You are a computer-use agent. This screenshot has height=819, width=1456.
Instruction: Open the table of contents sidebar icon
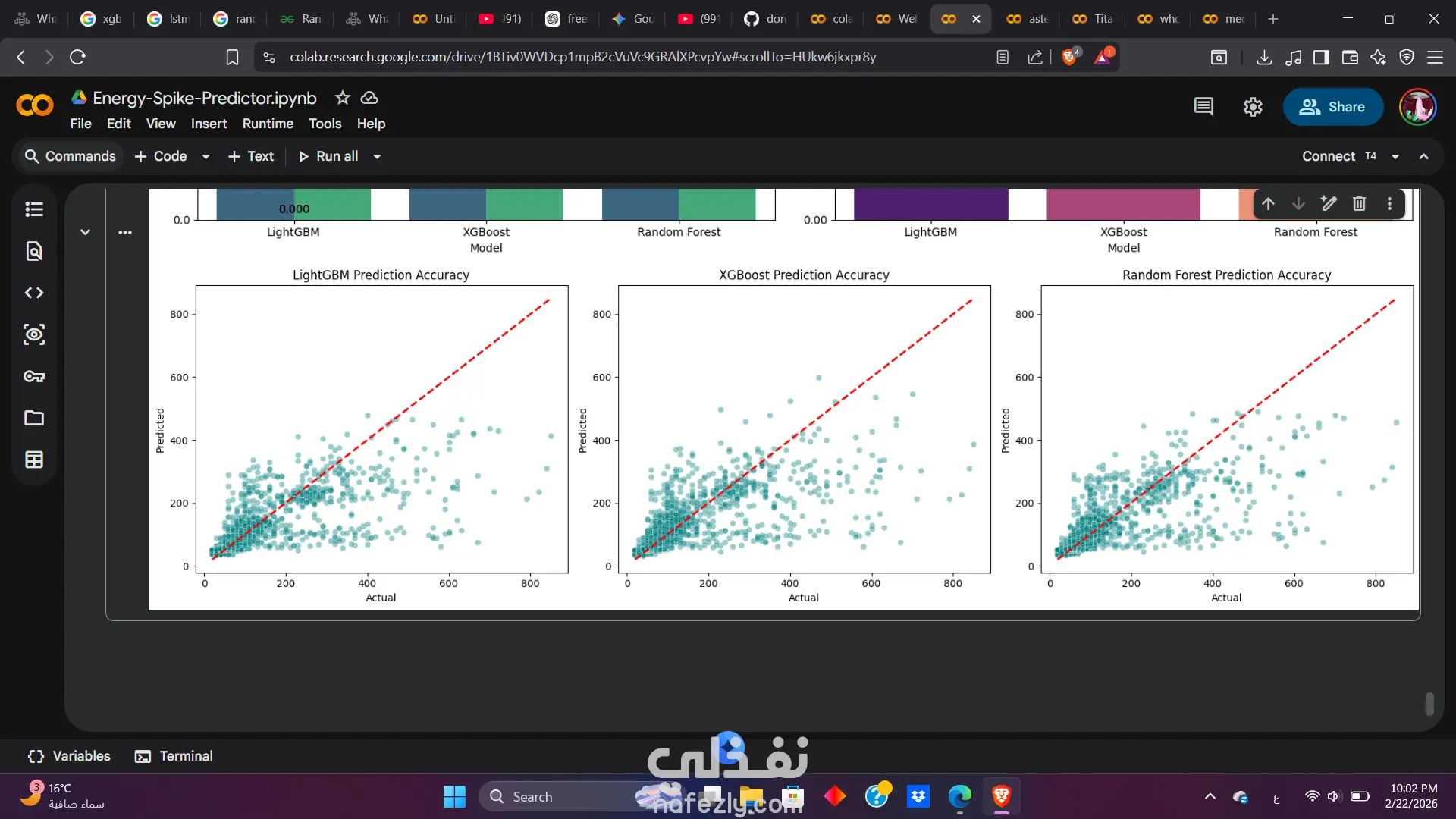coord(34,209)
